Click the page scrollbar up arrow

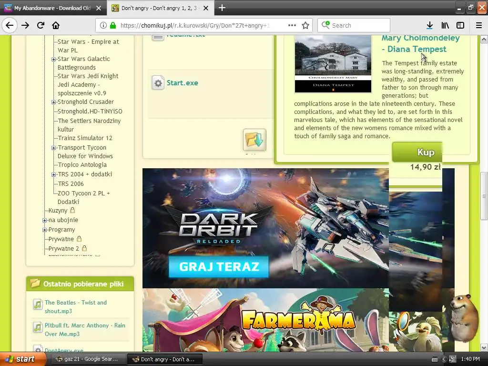click(x=484, y=39)
